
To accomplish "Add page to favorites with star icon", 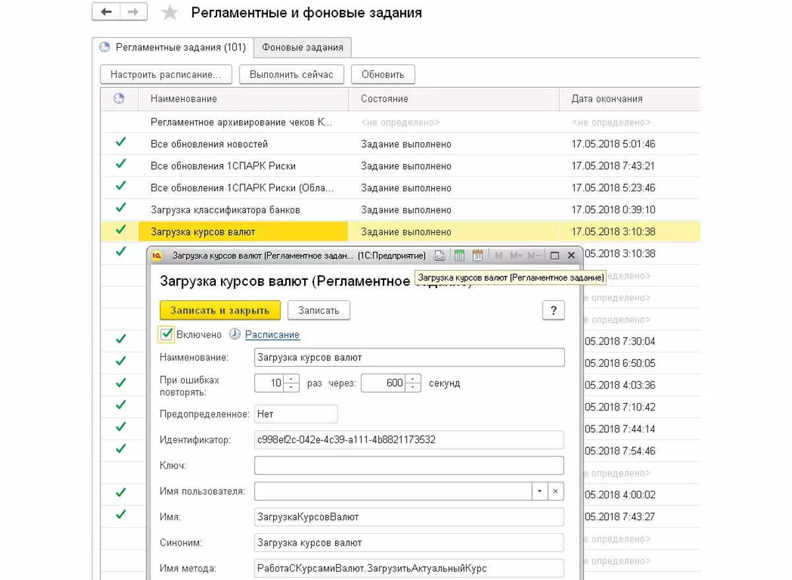I will [x=170, y=13].
